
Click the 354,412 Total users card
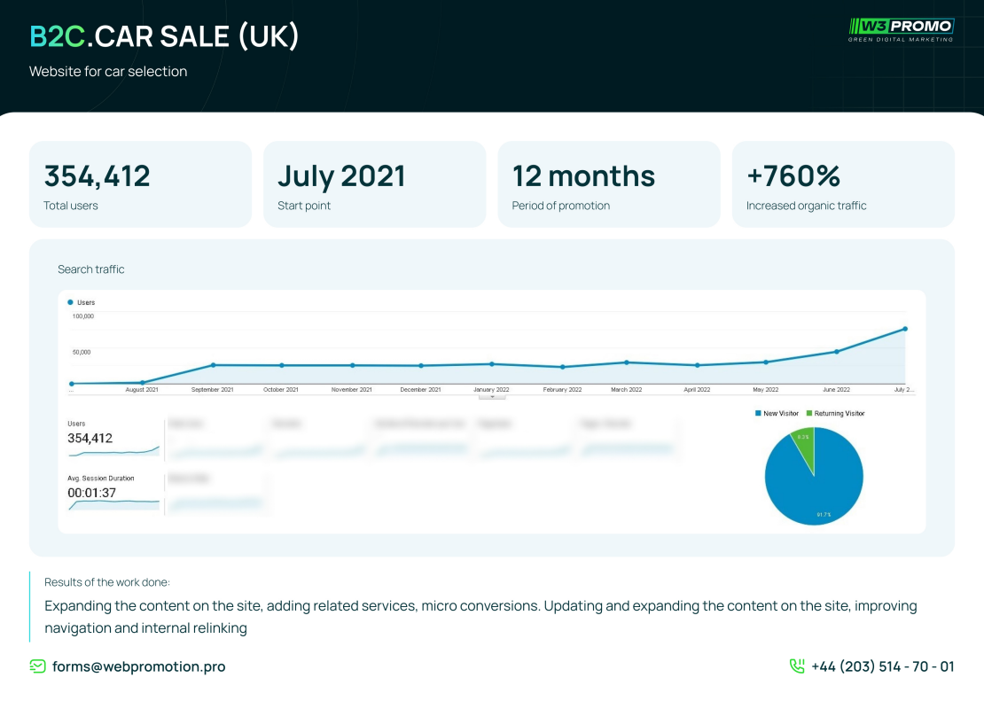pyautogui.click(x=141, y=184)
